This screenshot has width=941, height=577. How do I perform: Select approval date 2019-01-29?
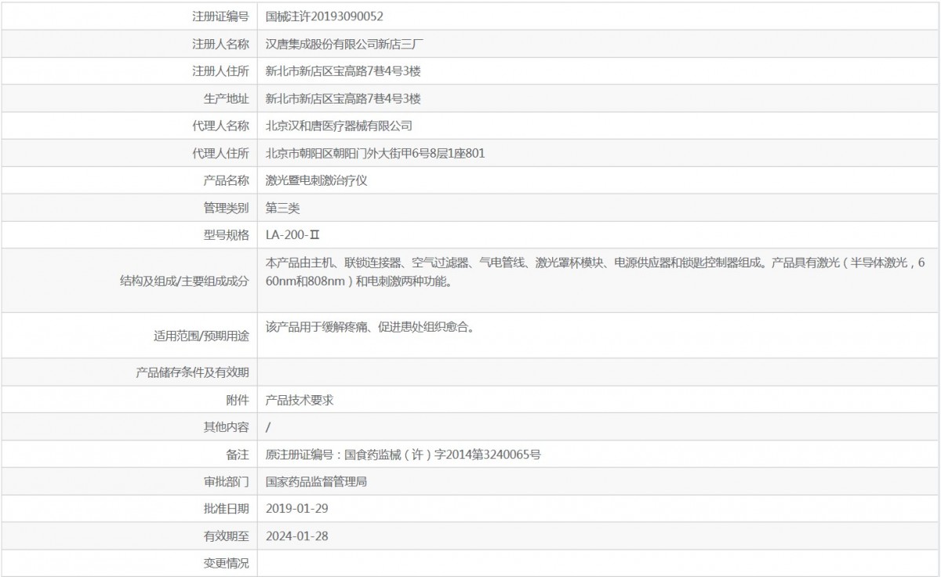(x=297, y=508)
